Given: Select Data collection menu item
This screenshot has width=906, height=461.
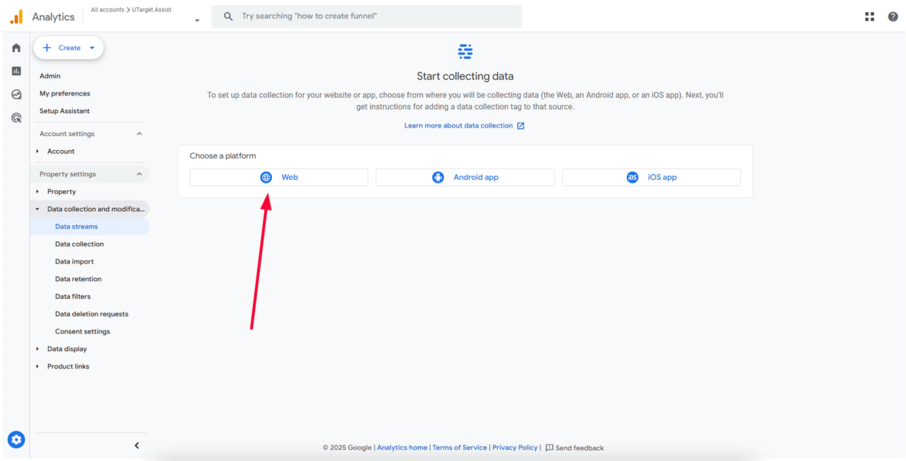Looking at the screenshot, I should (x=79, y=244).
